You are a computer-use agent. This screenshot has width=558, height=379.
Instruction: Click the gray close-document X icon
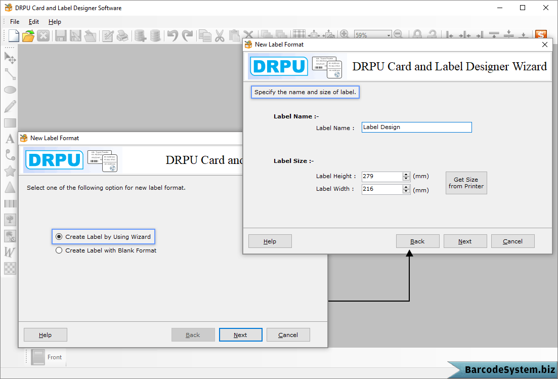pyautogui.click(x=43, y=35)
